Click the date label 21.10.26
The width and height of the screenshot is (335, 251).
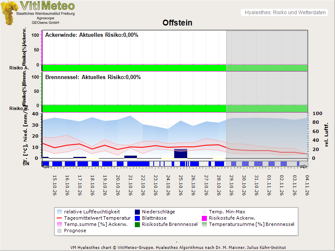(131, 185)
